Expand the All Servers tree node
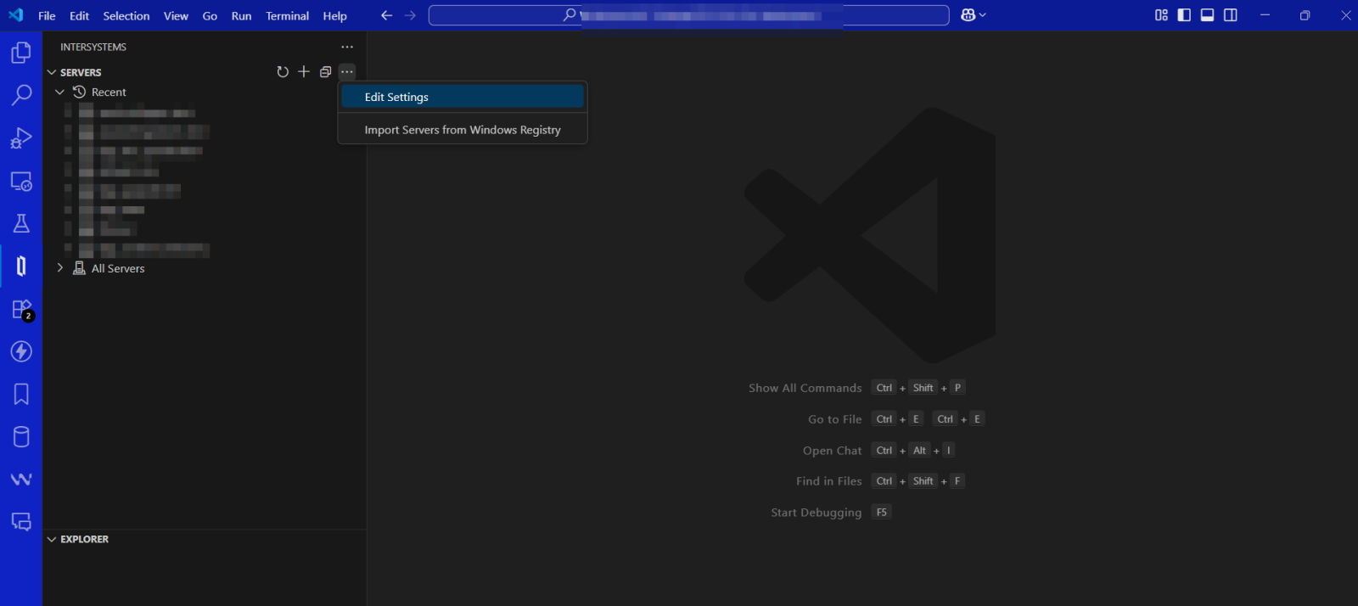This screenshot has width=1358, height=606. click(x=60, y=268)
